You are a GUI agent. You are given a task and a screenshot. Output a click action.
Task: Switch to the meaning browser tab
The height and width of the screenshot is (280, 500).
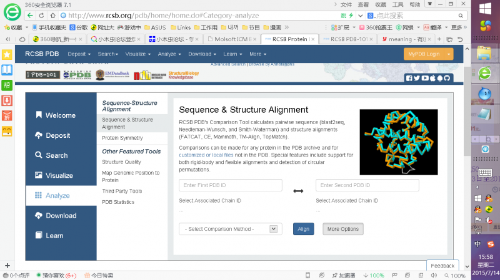[406, 39]
